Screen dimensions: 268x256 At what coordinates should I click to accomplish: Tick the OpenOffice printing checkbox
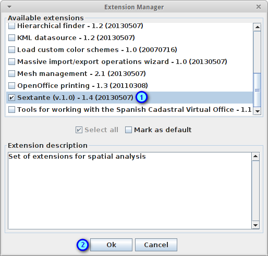(11, 85)
